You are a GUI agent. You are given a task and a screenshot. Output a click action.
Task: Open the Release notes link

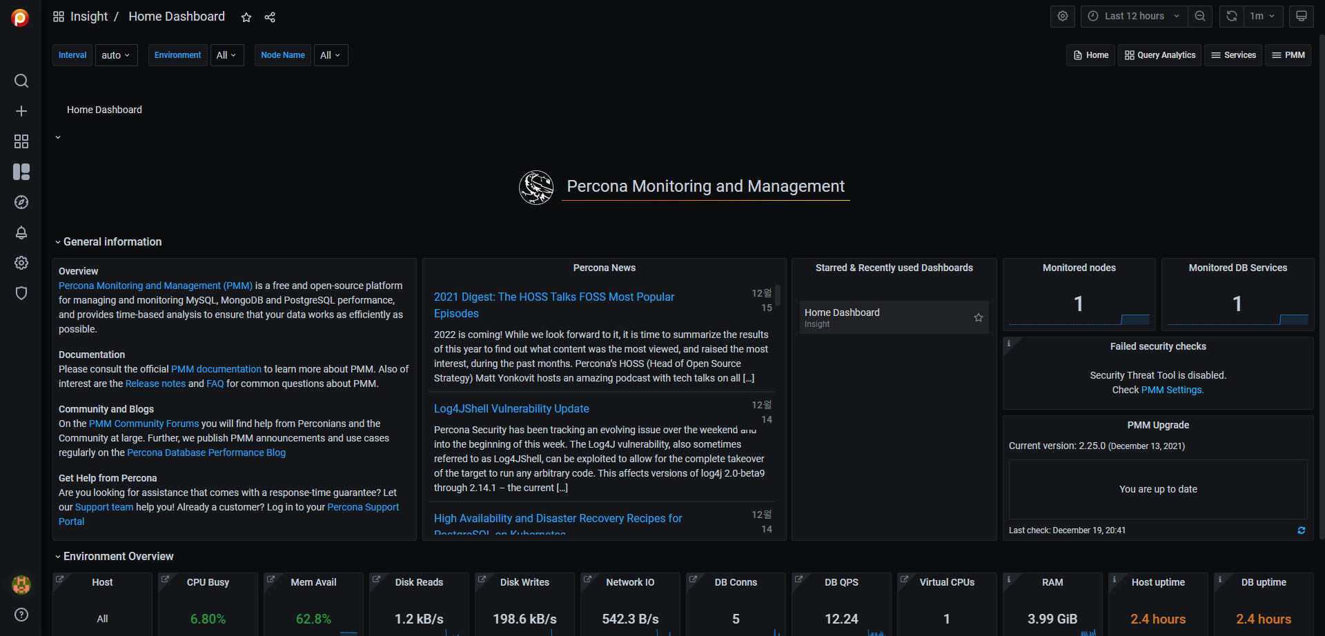tap(155, 384)
